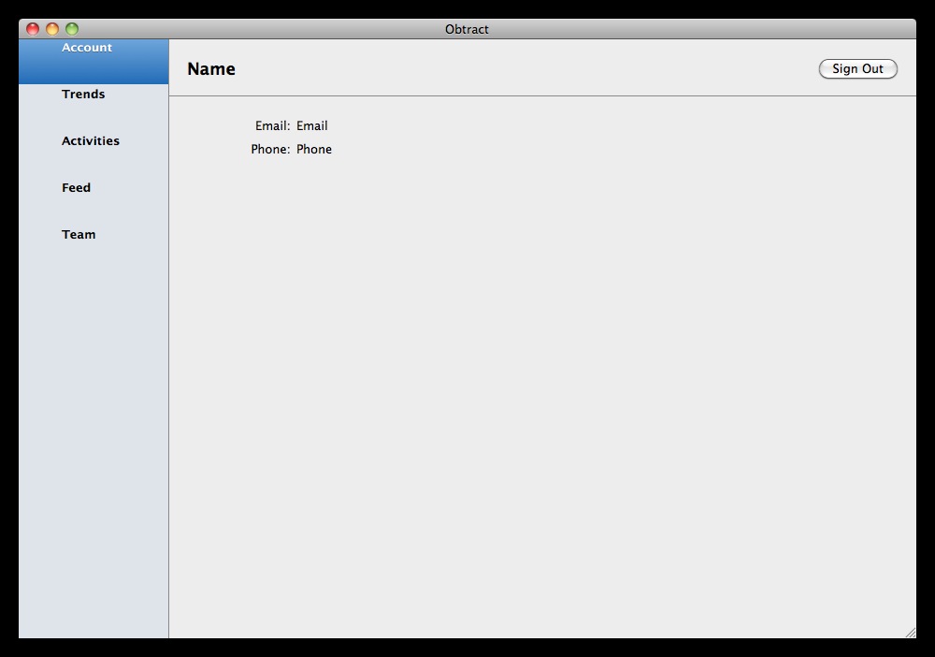Viewport: 935px width, 657px height.
Task: Zoom the window with the green button
Action: click(72, 29)
